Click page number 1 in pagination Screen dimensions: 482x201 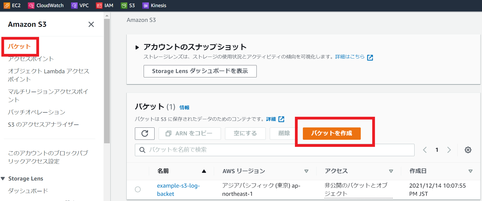pyautogui.click(x=437, y=150)
